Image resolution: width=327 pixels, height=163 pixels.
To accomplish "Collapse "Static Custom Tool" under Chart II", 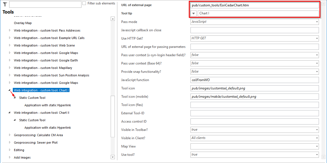I will (15, 120).
